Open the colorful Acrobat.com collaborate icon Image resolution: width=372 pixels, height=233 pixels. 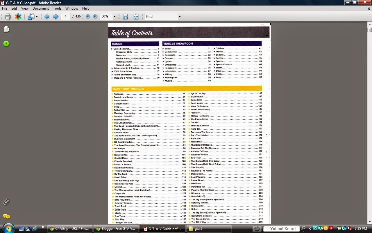(x=18, y=17)
